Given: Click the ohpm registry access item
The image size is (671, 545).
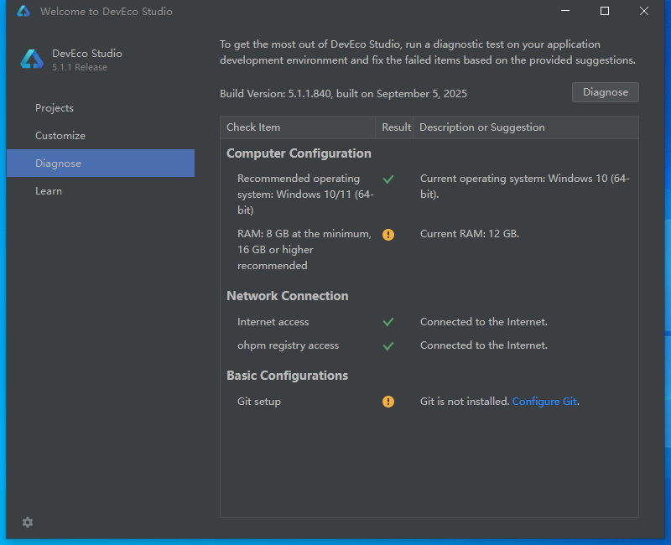Looking at the screenshot, I should click(x=288, y=345).
